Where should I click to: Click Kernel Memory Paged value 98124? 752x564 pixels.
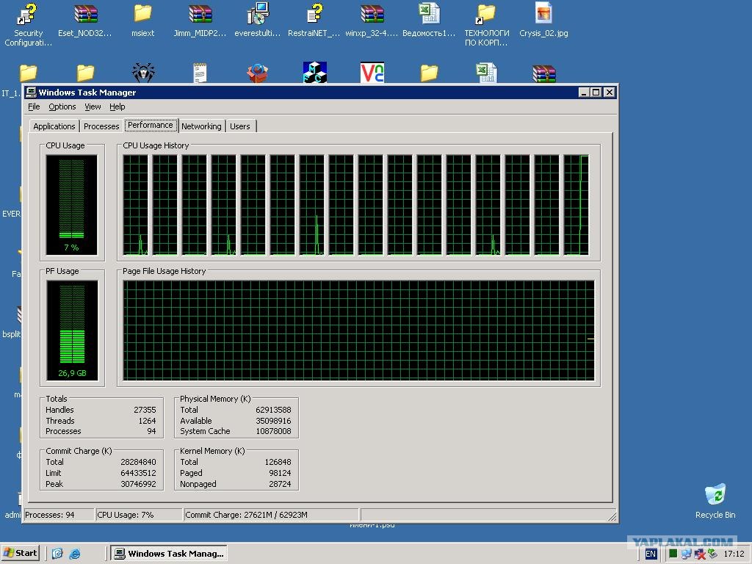[280, 473]
